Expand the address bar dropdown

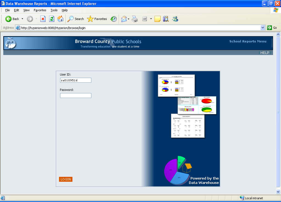click(263, 28)
